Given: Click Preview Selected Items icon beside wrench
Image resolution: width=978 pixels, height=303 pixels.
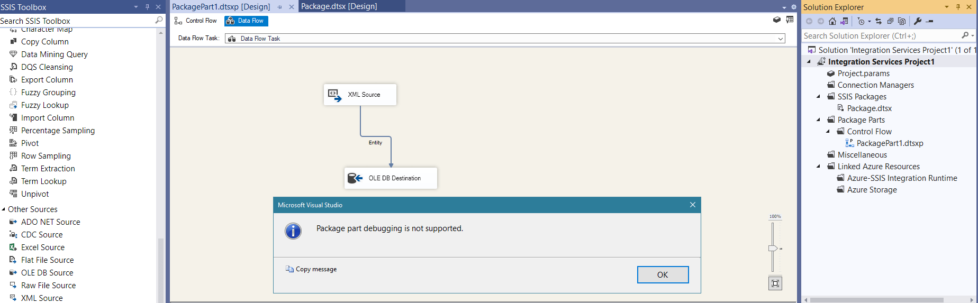Looking at the screenshot, I should click(930, 21).
